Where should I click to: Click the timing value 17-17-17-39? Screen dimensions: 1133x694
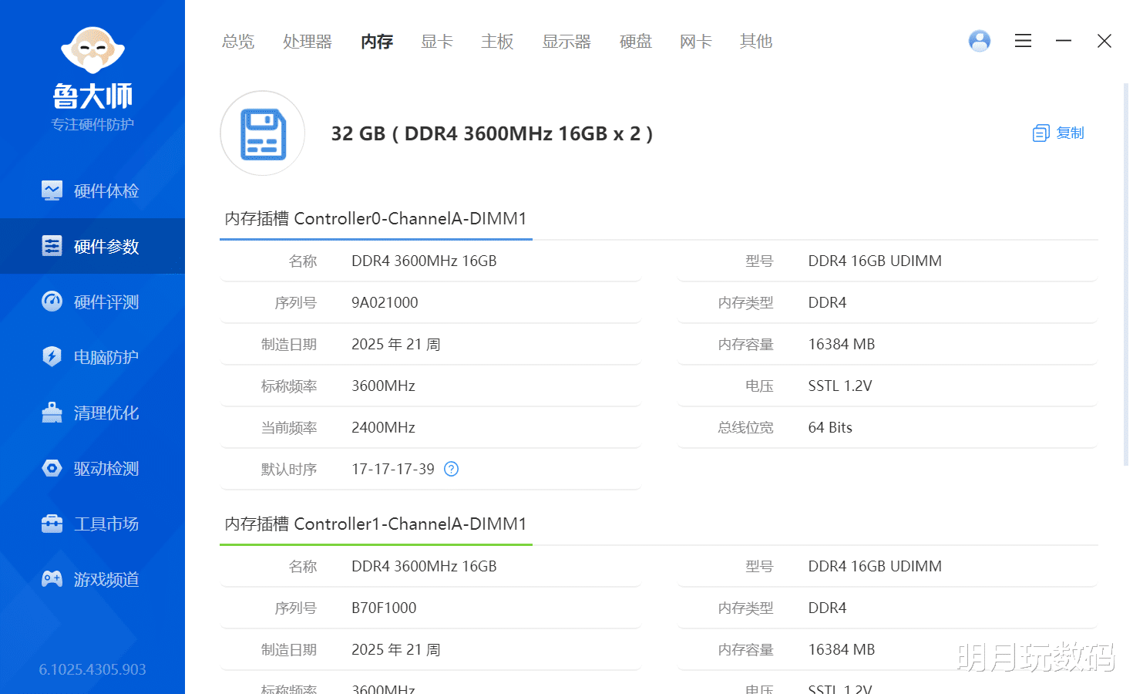click(393, 469)
